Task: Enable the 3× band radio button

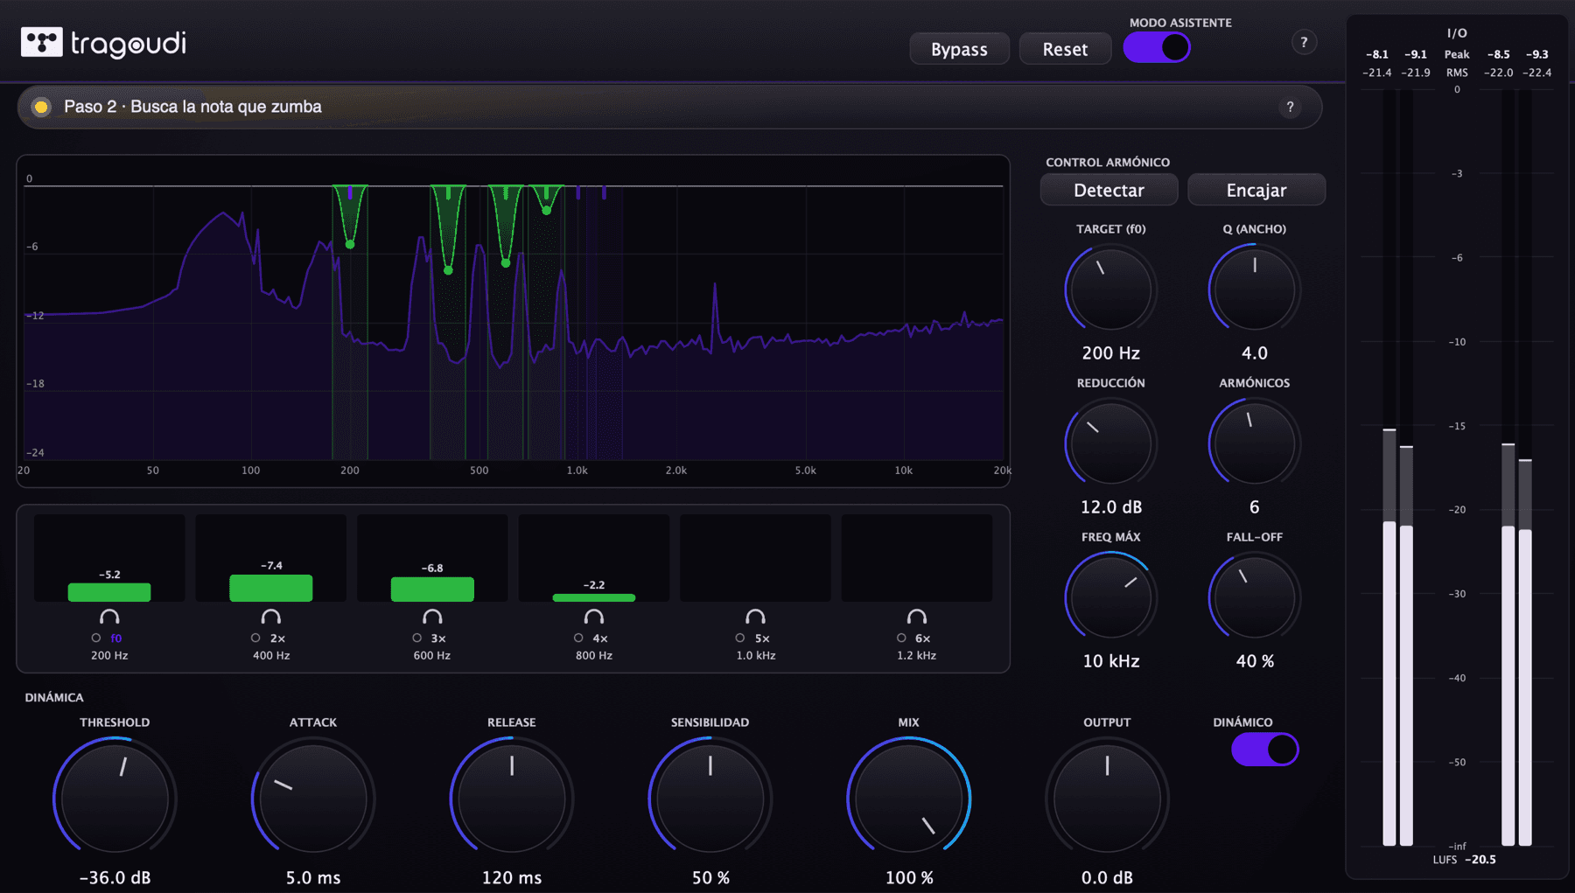Action: click(417, 638)
